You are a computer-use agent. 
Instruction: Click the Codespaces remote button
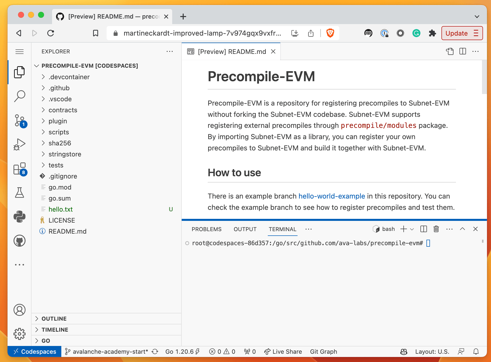coord(35,351)
